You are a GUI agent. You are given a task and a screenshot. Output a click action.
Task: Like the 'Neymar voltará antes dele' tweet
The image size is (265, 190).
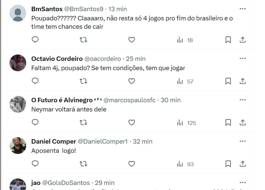132,123
